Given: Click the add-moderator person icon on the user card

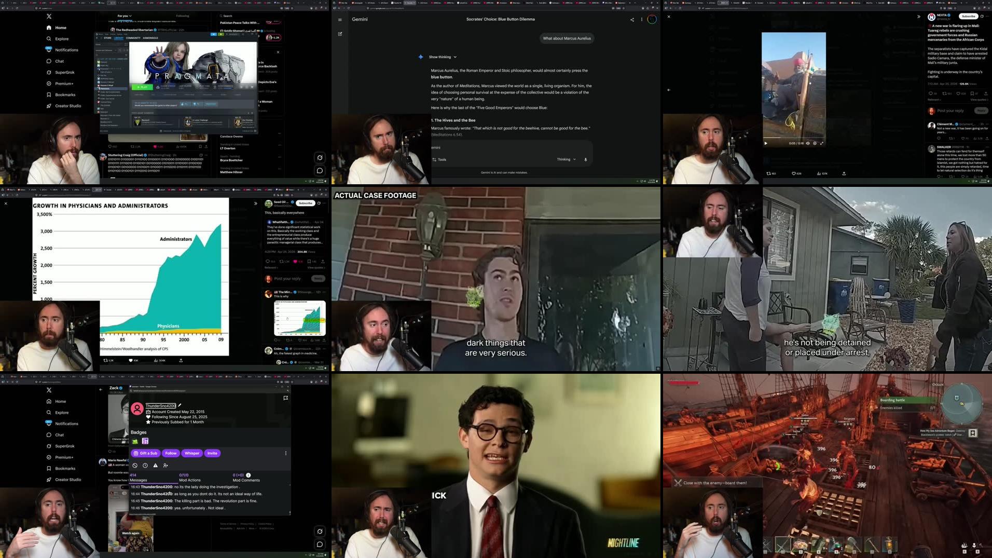Looking at the screenshot, I should click(x=165, y=466).
